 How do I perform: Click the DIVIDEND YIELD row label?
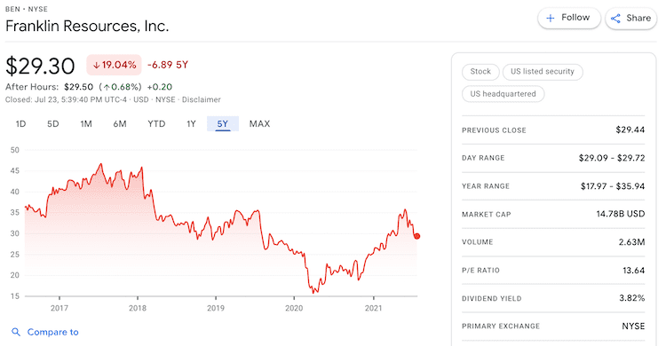[x=492, y=298]
